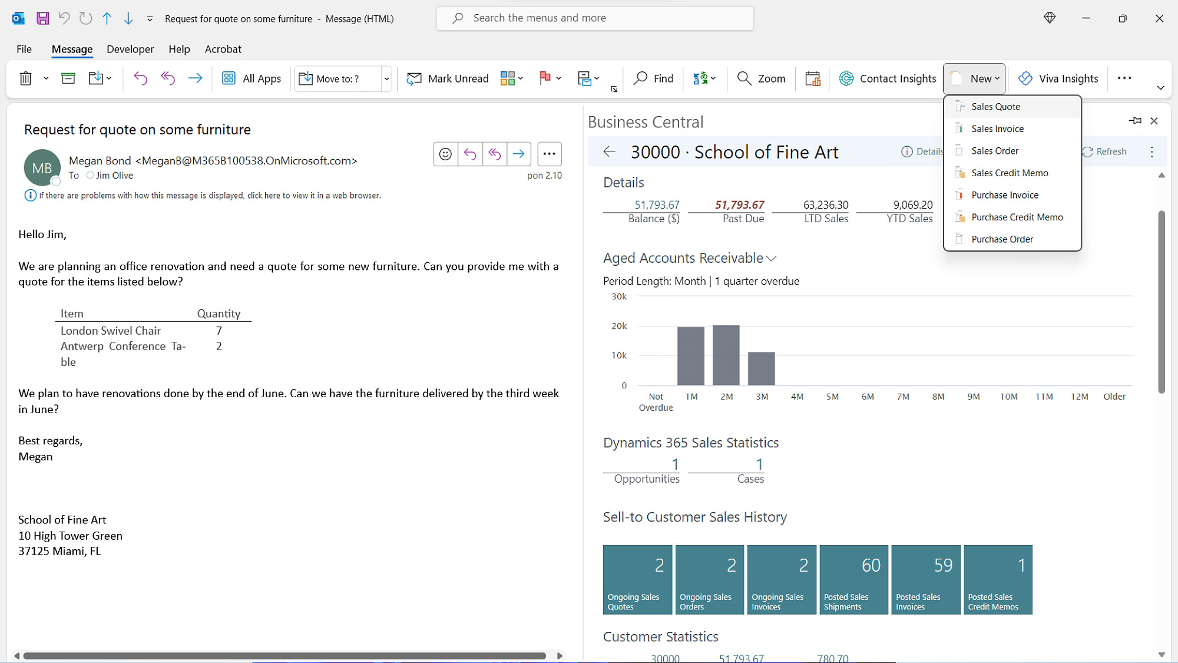Open the Move to dropdown arrow

(386, 78)
